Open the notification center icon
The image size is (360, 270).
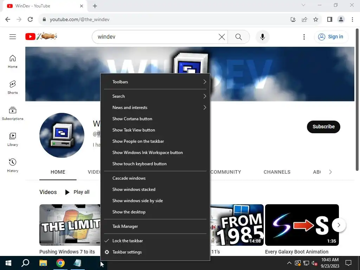pos(348,263)
